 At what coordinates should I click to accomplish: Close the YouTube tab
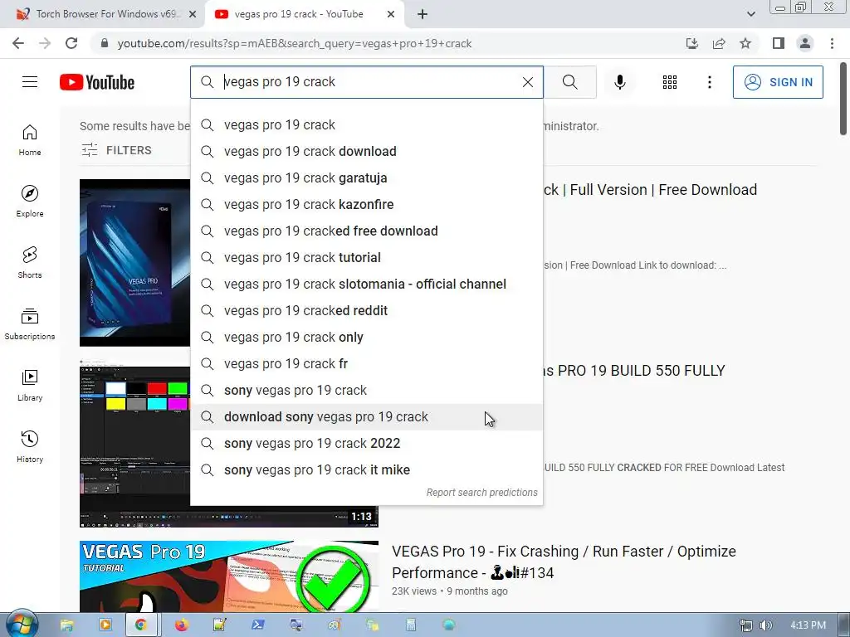391,15
